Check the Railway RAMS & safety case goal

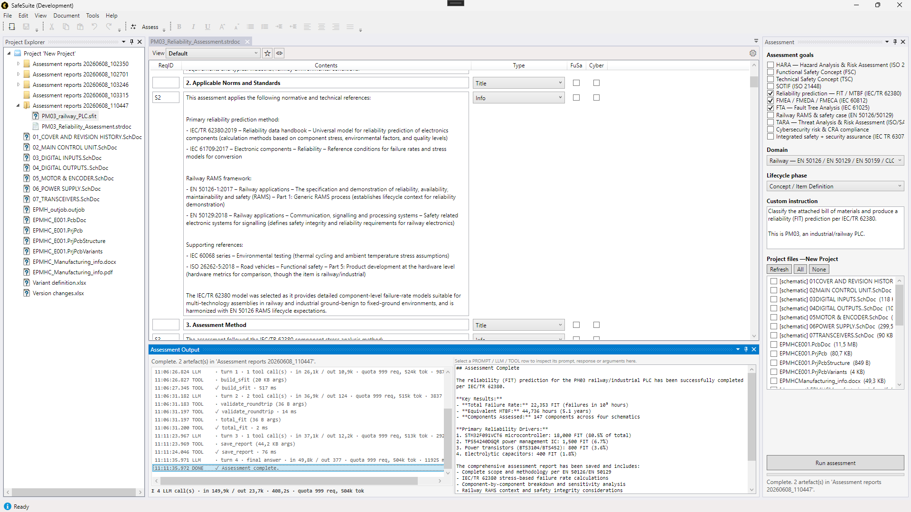point(770,115)
